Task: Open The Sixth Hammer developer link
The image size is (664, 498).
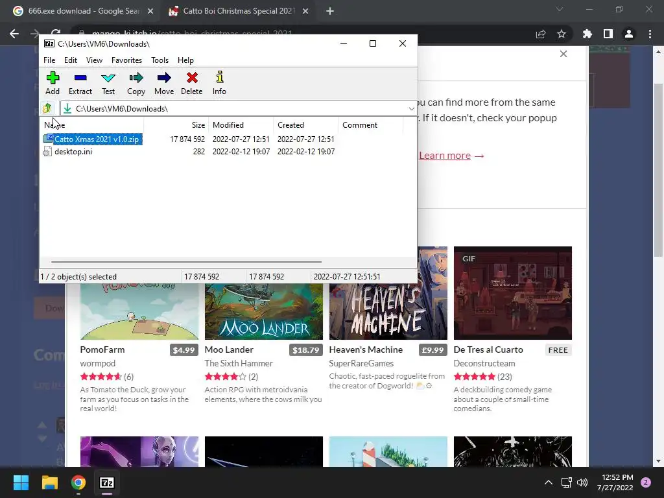Action: click(x=239, y=363)
